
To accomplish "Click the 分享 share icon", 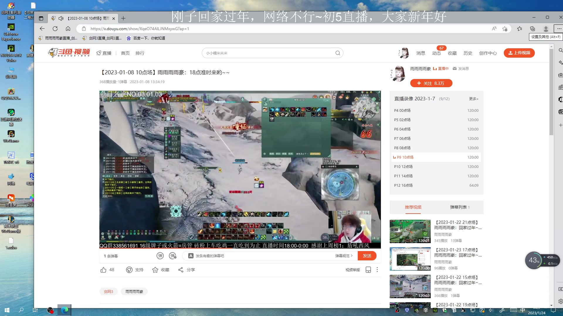I will tap(181, 270).
